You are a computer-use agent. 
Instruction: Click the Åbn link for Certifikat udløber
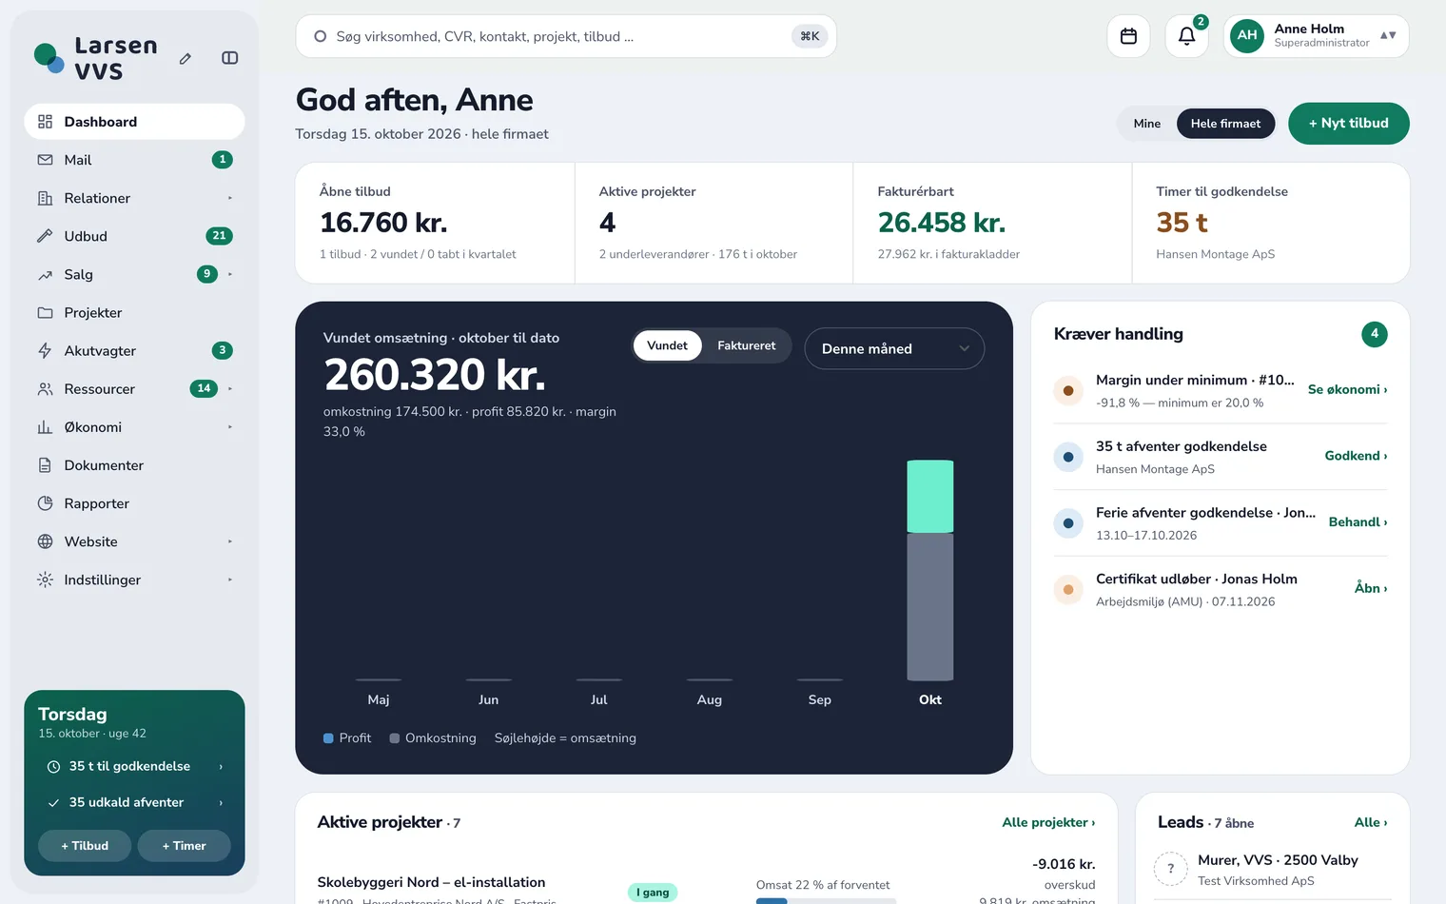click(x=1371, y=588)
